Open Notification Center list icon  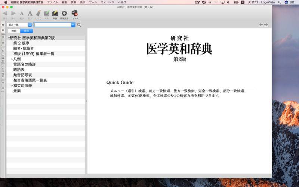[x=292, y=2]
